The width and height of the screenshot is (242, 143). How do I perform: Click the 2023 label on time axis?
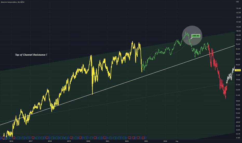tap(146, 141)
